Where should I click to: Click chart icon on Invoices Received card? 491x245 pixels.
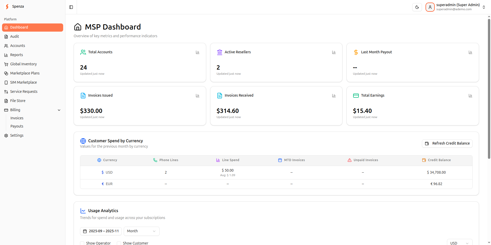point(334,96)
